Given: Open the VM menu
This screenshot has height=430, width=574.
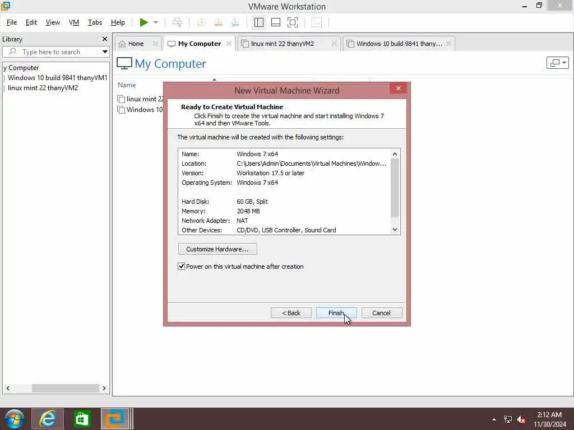Looking at the screenshot, I should pyautogui.click(x=74, y=22).
